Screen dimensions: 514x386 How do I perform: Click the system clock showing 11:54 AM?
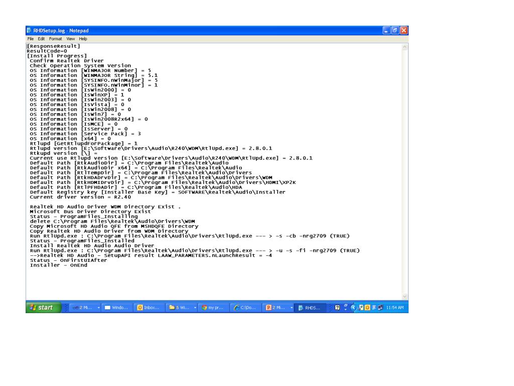(x=395, y=308)
